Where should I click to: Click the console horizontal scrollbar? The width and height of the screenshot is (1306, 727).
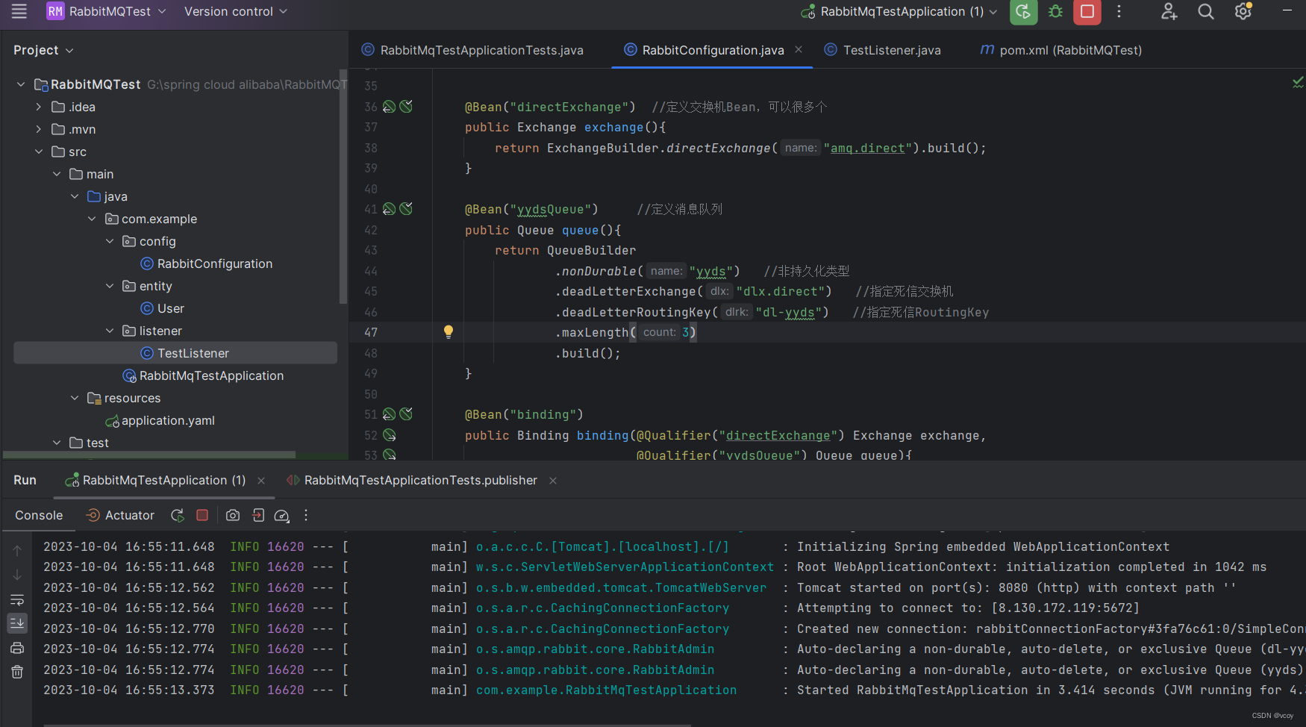[367, 725]
